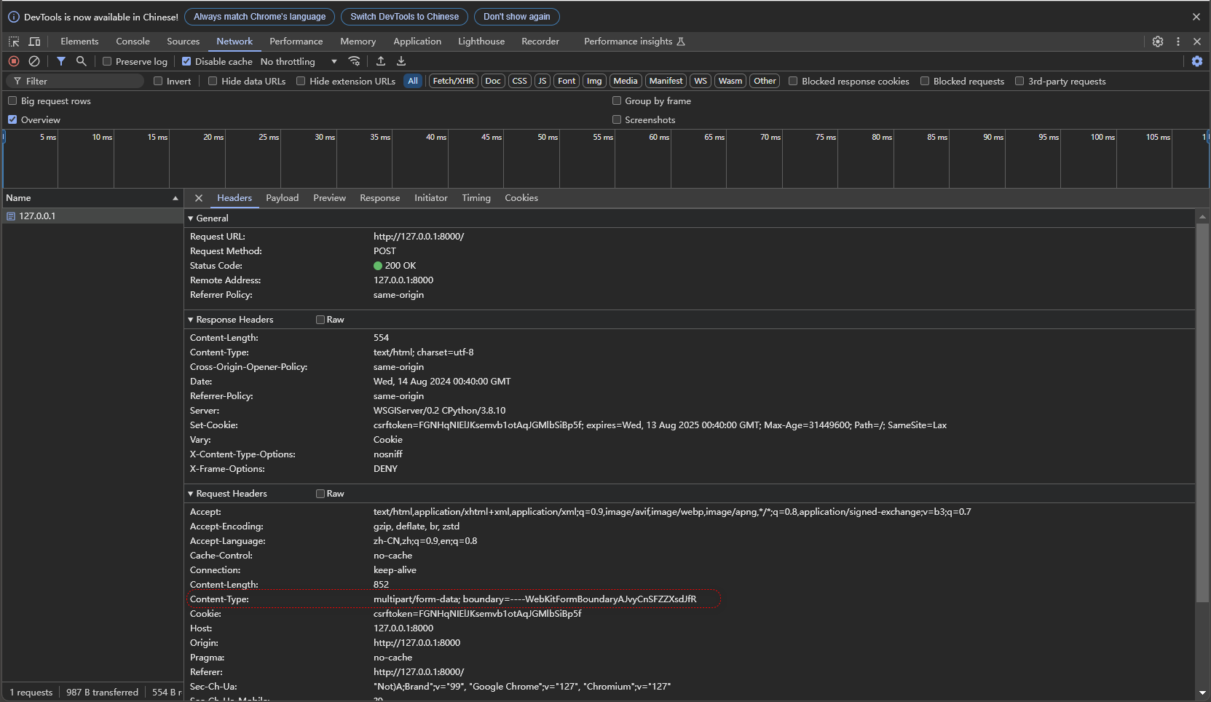Image resolution: width=1211 pixels, height=702 pixels.
Task: Export HAR file download icon
Action: click(x=401, y=61)
